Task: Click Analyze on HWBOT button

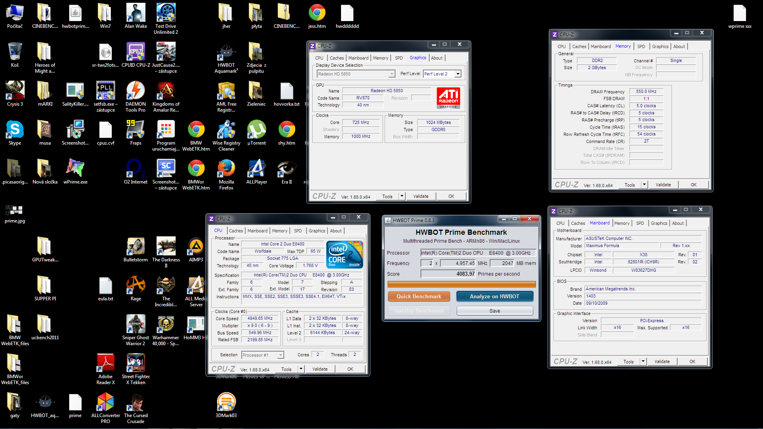Action: 495,296
